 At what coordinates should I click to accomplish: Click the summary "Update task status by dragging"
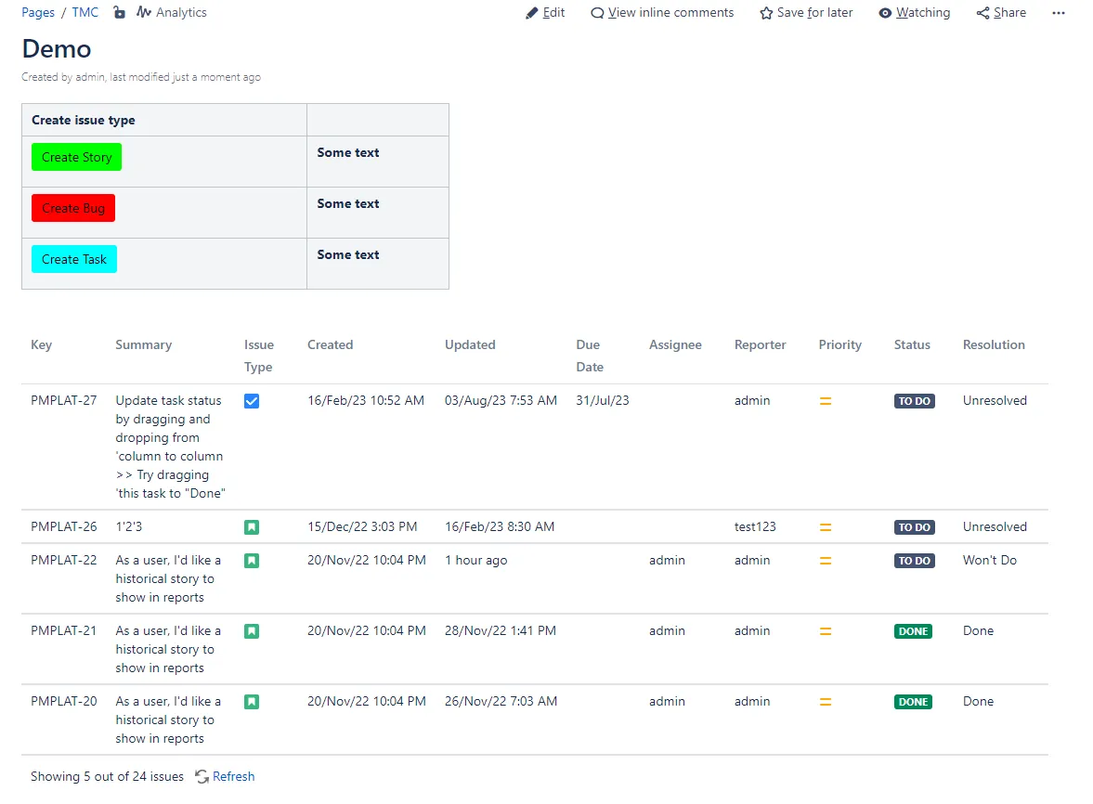click(170, 447)
